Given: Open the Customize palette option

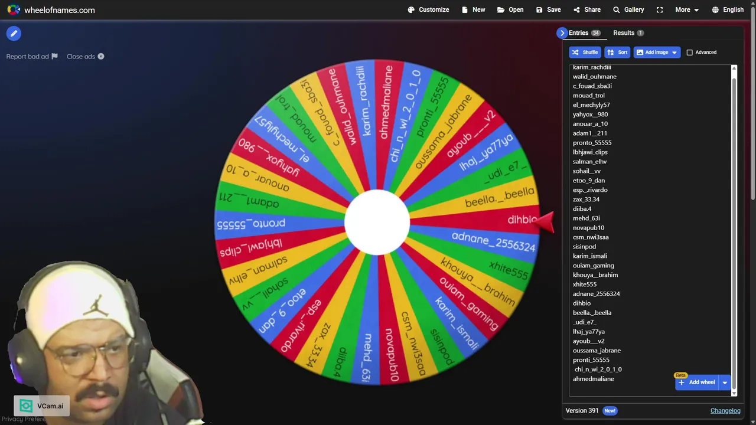Looking at the screenshot, I should point(428,9).
